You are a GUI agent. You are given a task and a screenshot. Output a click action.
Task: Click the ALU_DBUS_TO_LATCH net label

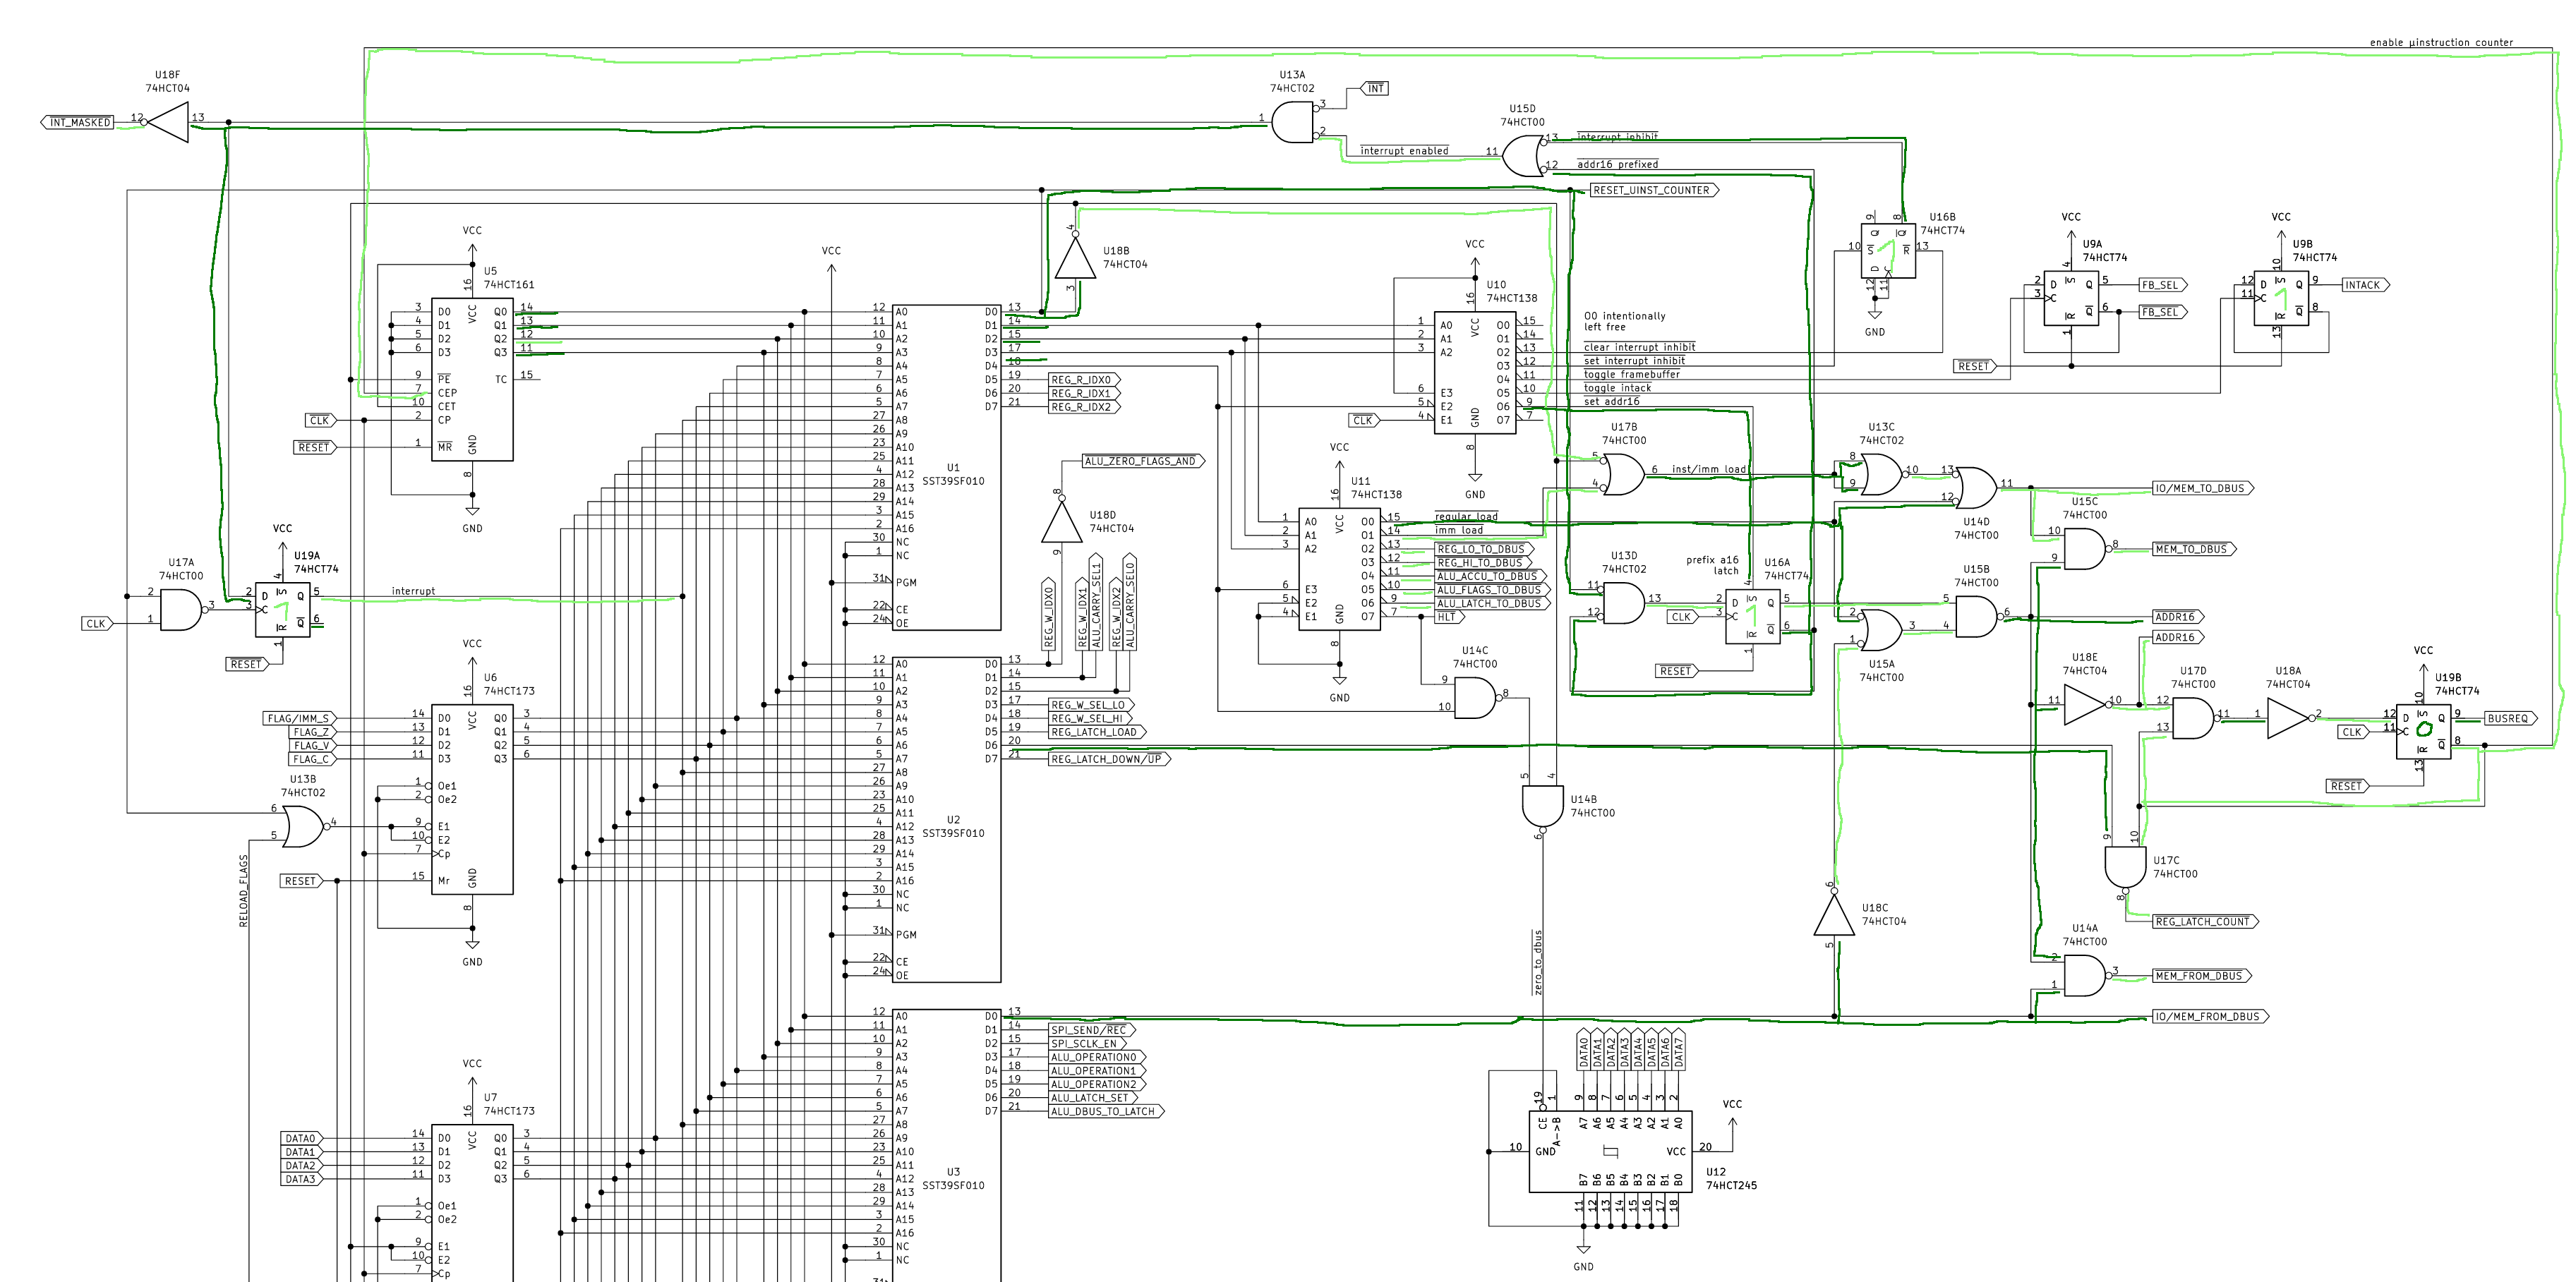tap(1106, 1111)
